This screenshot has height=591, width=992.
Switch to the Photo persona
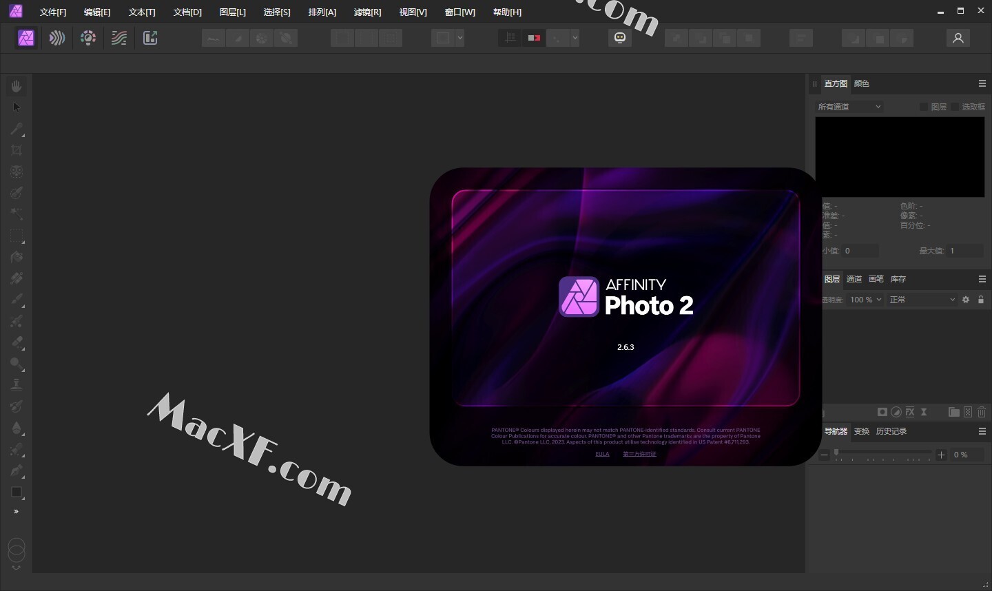click(26, 38)
